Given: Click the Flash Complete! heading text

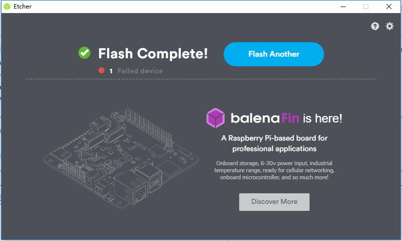Looking at the screenshot, I should click(153, 54).
